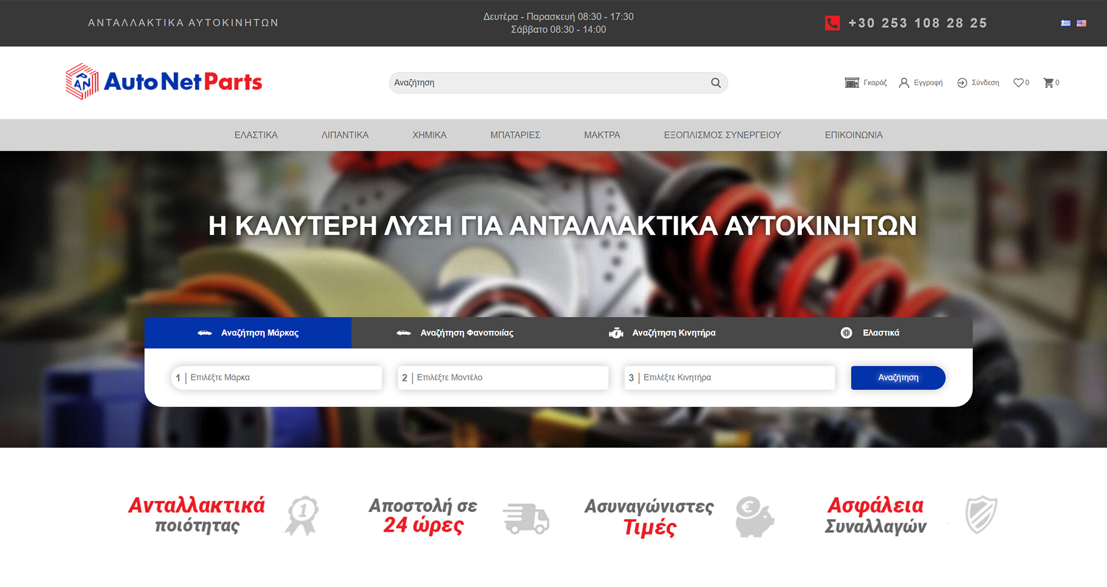The width and height of the screenshot is (1107, 587).
Task: Open the Επιλέξτε Κινητήρα dropdown
Action: (x=729, y=377)
